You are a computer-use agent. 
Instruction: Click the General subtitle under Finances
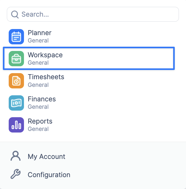click(38, 107)
